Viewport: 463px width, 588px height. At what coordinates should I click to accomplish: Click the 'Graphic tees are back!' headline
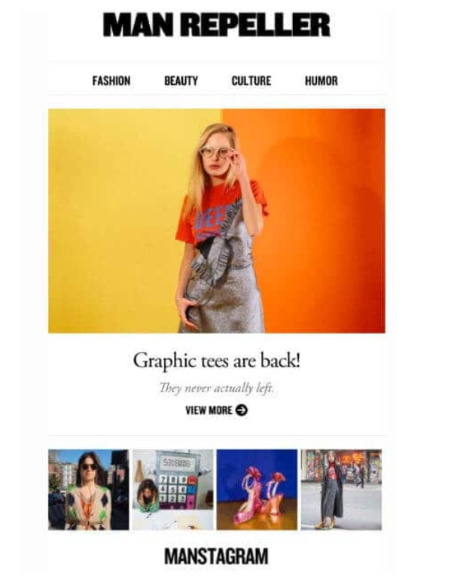[217, 361]
